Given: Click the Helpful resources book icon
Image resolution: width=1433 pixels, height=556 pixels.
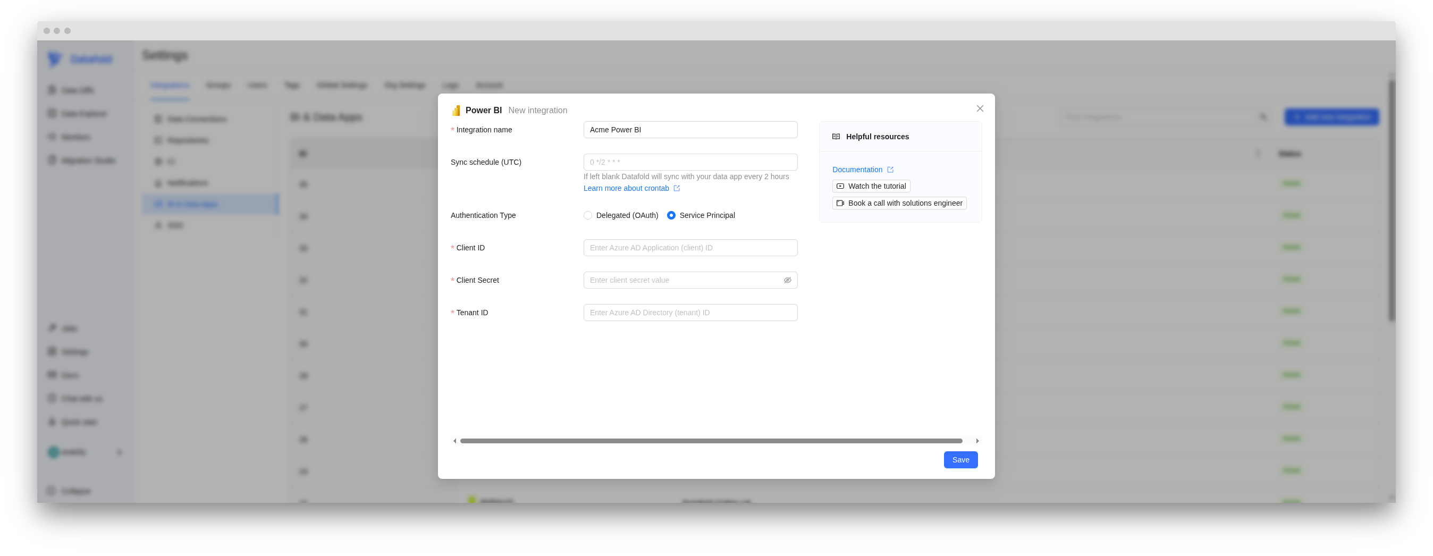Looking at the screenshot, I should (x=836, y=137).
